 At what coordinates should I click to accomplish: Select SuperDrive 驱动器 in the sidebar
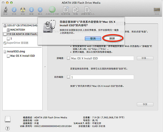(x=16, y=43)
